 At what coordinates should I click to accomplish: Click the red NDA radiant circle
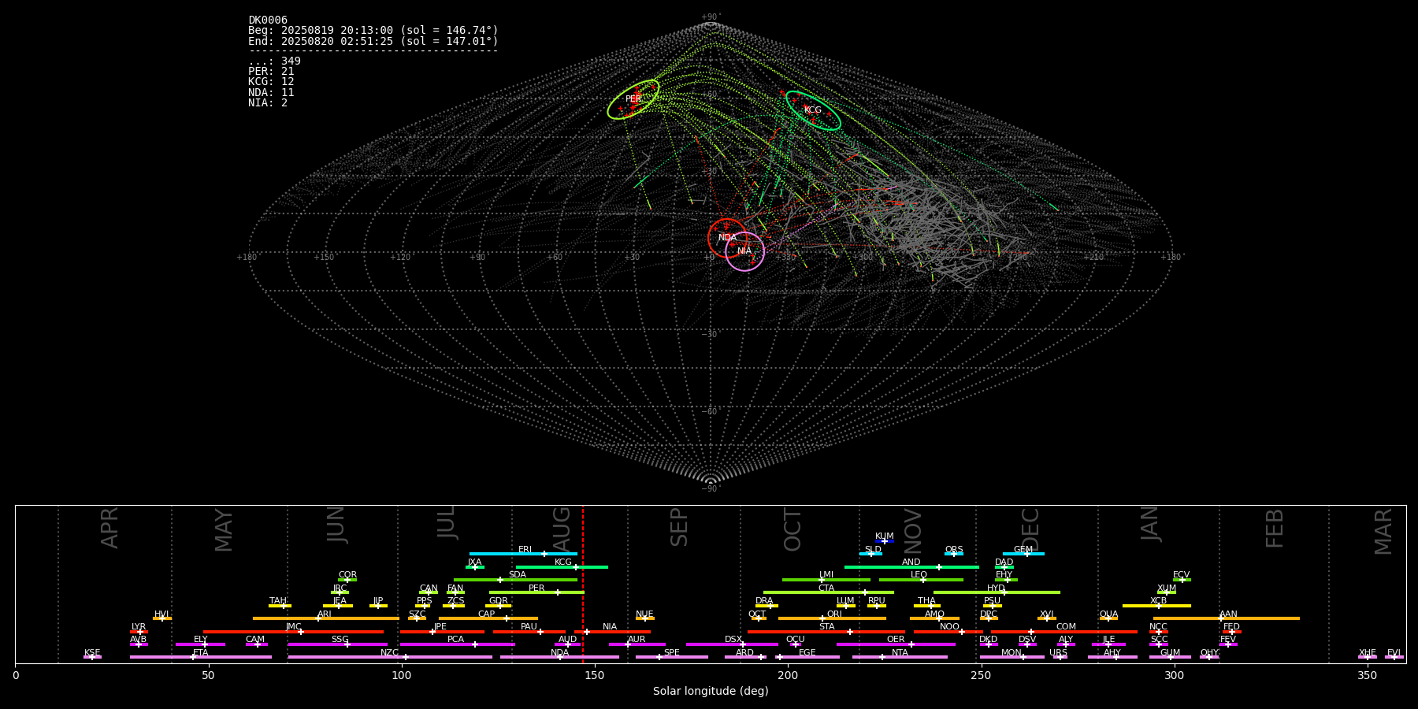point(728,238)
